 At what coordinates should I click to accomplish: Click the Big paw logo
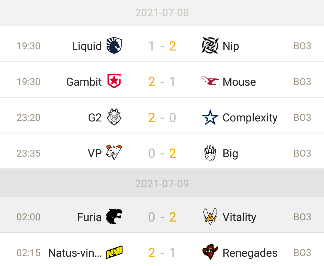tap(210, 153)
